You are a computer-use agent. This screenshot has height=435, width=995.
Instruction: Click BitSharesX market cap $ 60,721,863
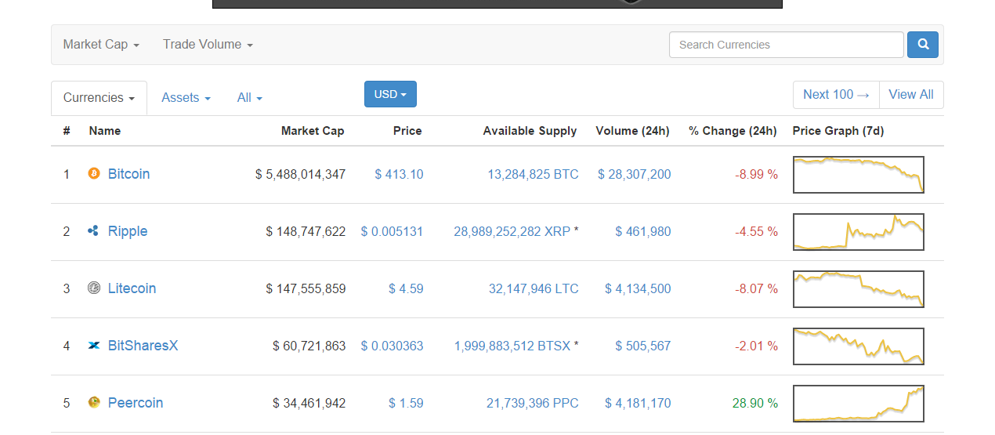[309, 346]
